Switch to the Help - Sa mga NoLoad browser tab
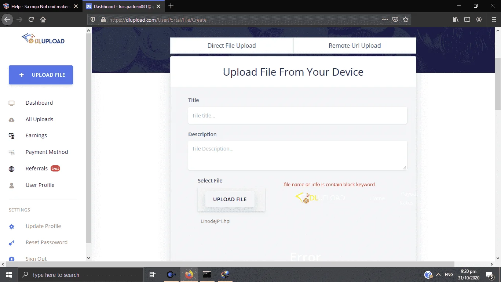Screen dimensions: 501x282 click(41, 6)
